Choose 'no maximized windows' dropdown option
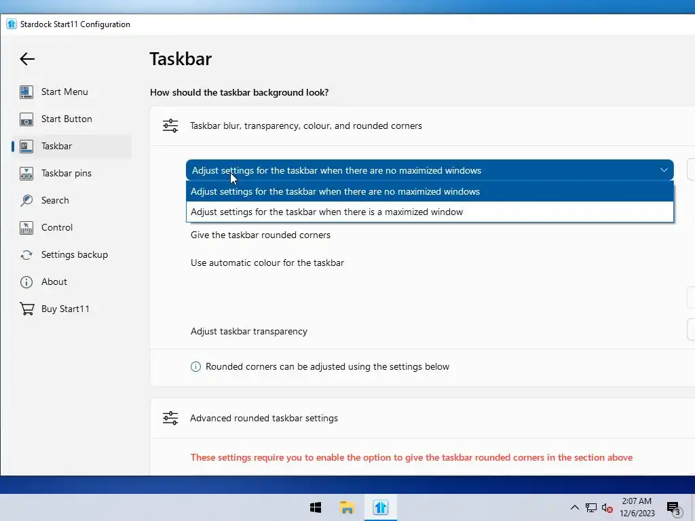Screen dimensions: 695x521 (x=430, y=191)
